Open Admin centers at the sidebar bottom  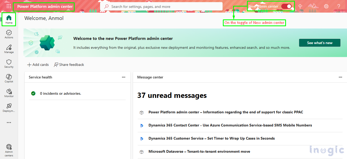coord(9,150)
